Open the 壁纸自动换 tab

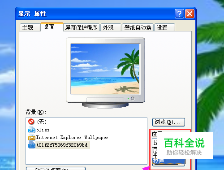coord(138,27)
